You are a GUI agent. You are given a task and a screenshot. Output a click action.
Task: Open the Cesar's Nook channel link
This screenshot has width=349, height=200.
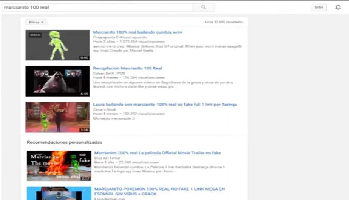point(104,109)
